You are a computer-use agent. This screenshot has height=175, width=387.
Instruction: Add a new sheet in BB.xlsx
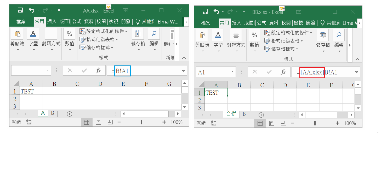pyautogui.click(x=261, y=114)
